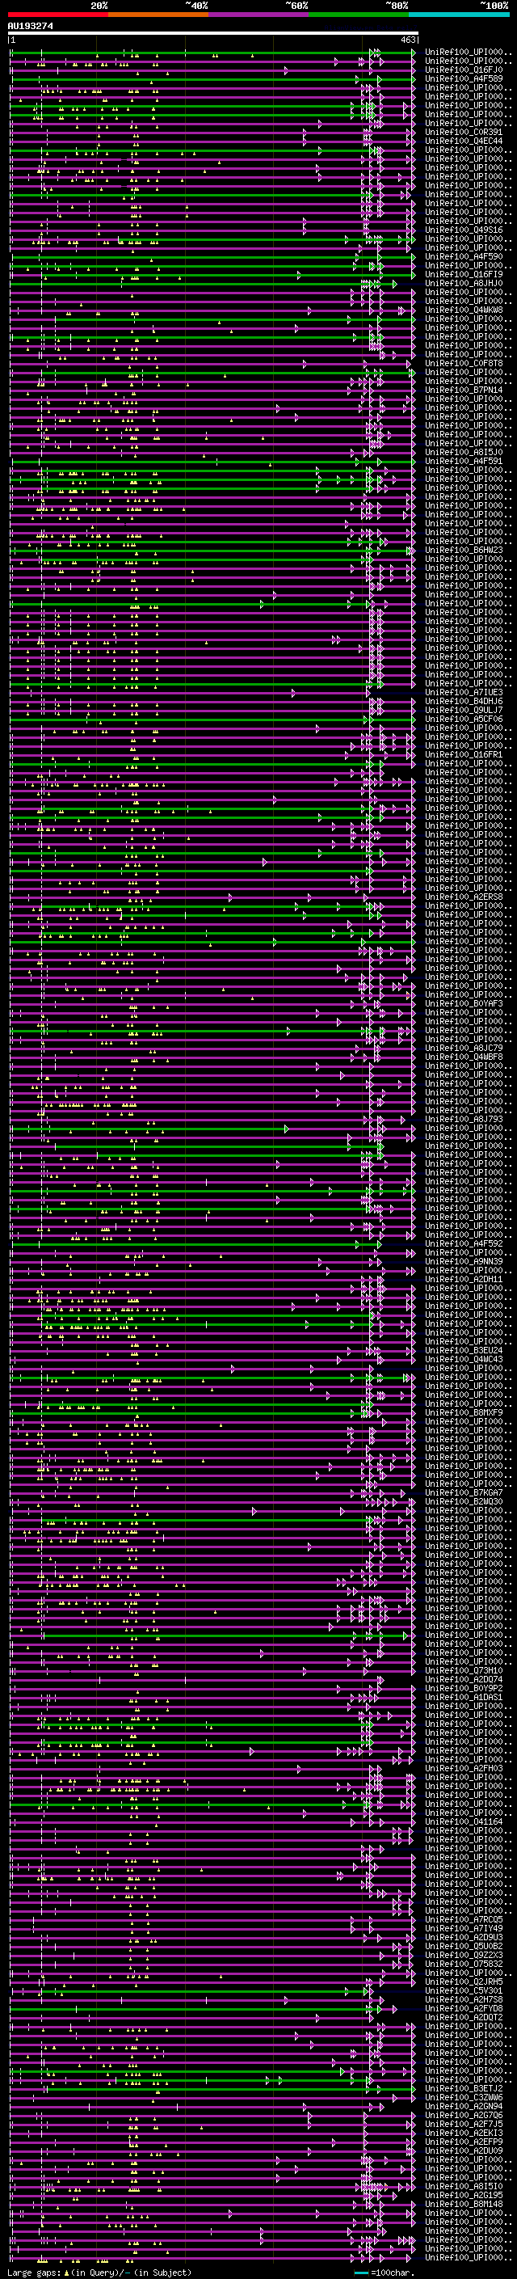This screenshot has height=2279, width=517.
Task: Click the UniRef100_Q4WKW8 entry
Action: pos(463,310)
